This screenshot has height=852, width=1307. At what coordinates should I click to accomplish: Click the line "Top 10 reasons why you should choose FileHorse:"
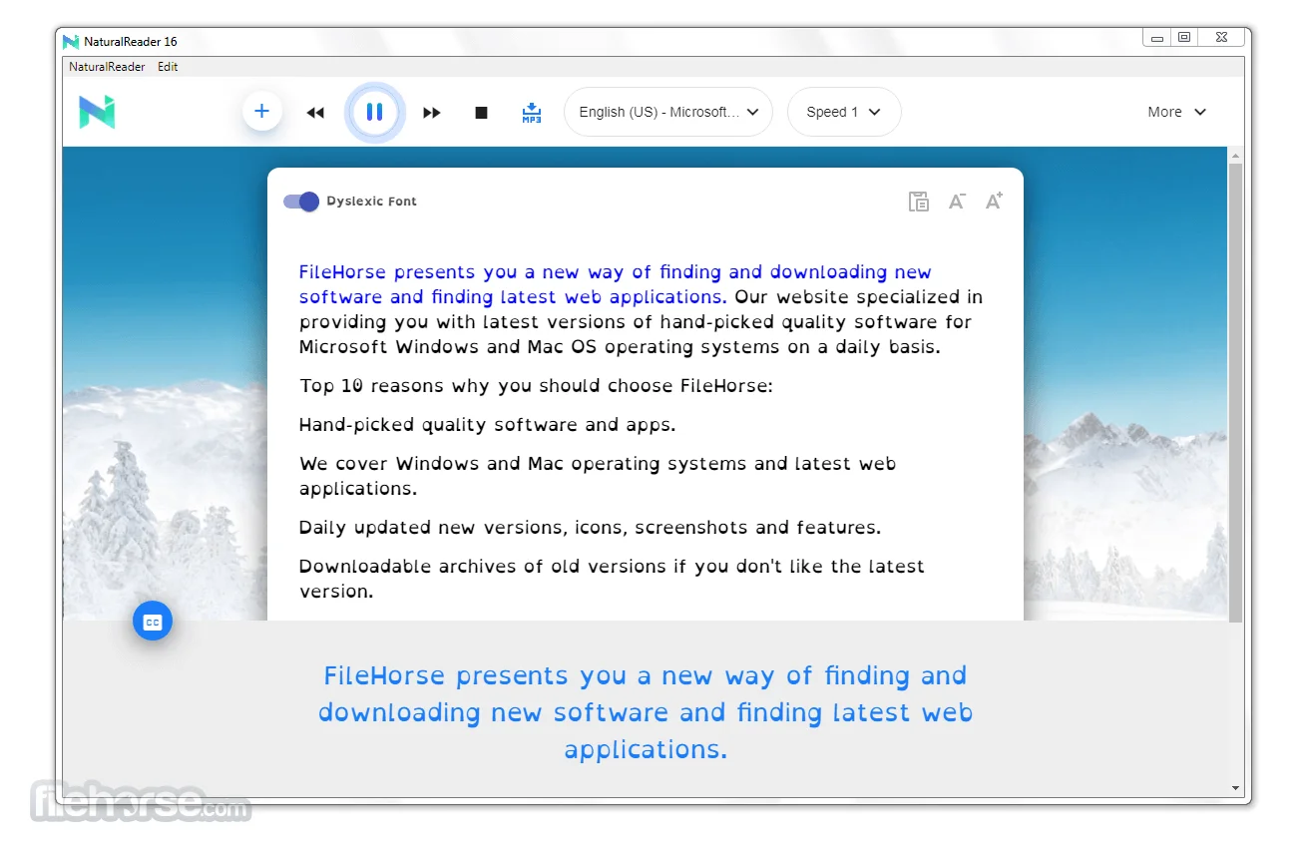click(x=536, y=386)
